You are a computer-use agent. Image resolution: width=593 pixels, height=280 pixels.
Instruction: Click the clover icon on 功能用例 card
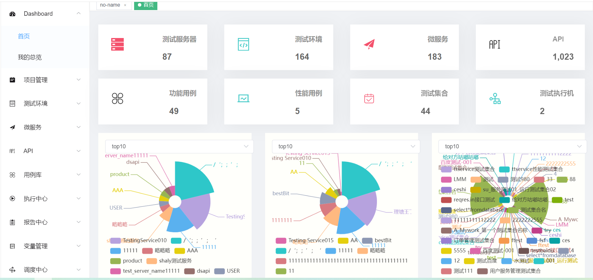tap(117, 98)
